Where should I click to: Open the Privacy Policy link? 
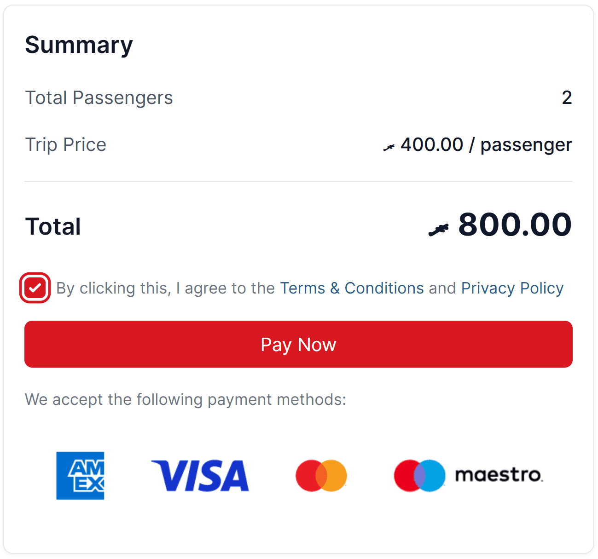click(x=512, y=288)
